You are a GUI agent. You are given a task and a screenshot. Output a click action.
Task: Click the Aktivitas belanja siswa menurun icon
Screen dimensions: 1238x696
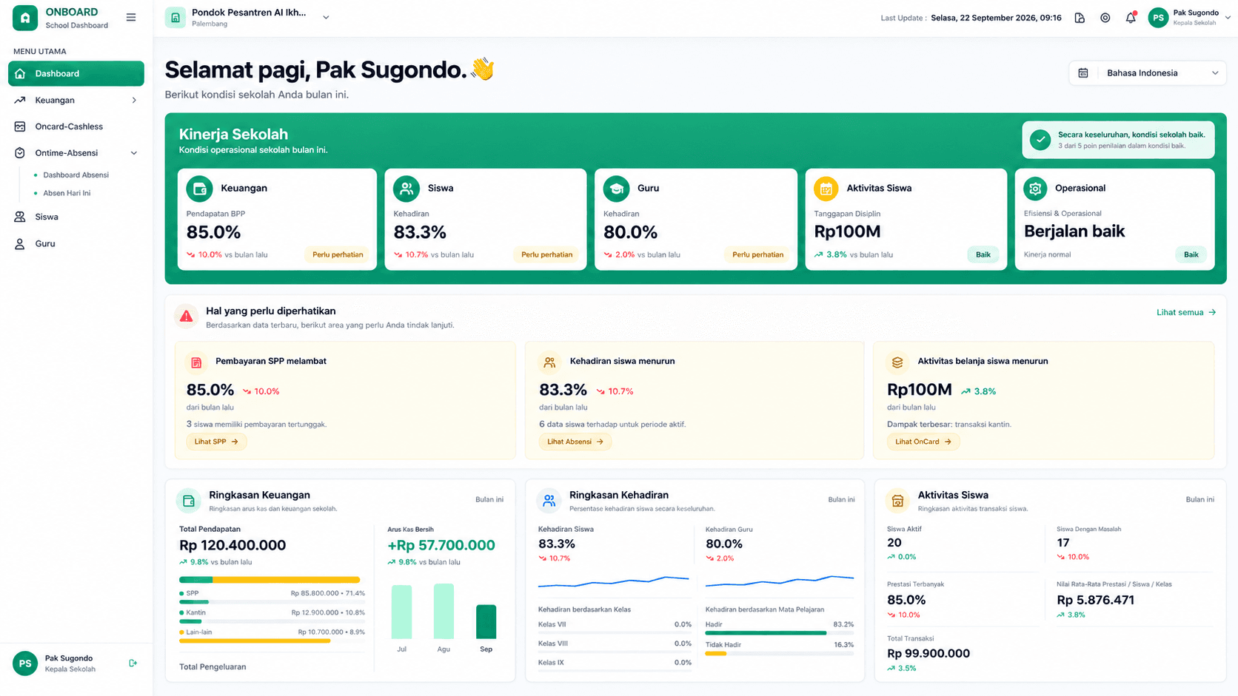point(897,362)
